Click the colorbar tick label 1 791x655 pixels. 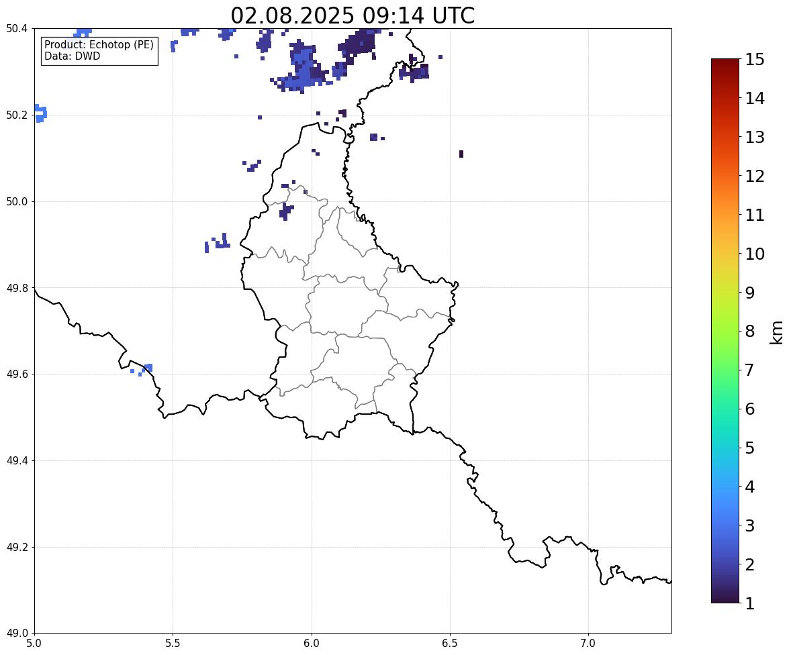750,603
